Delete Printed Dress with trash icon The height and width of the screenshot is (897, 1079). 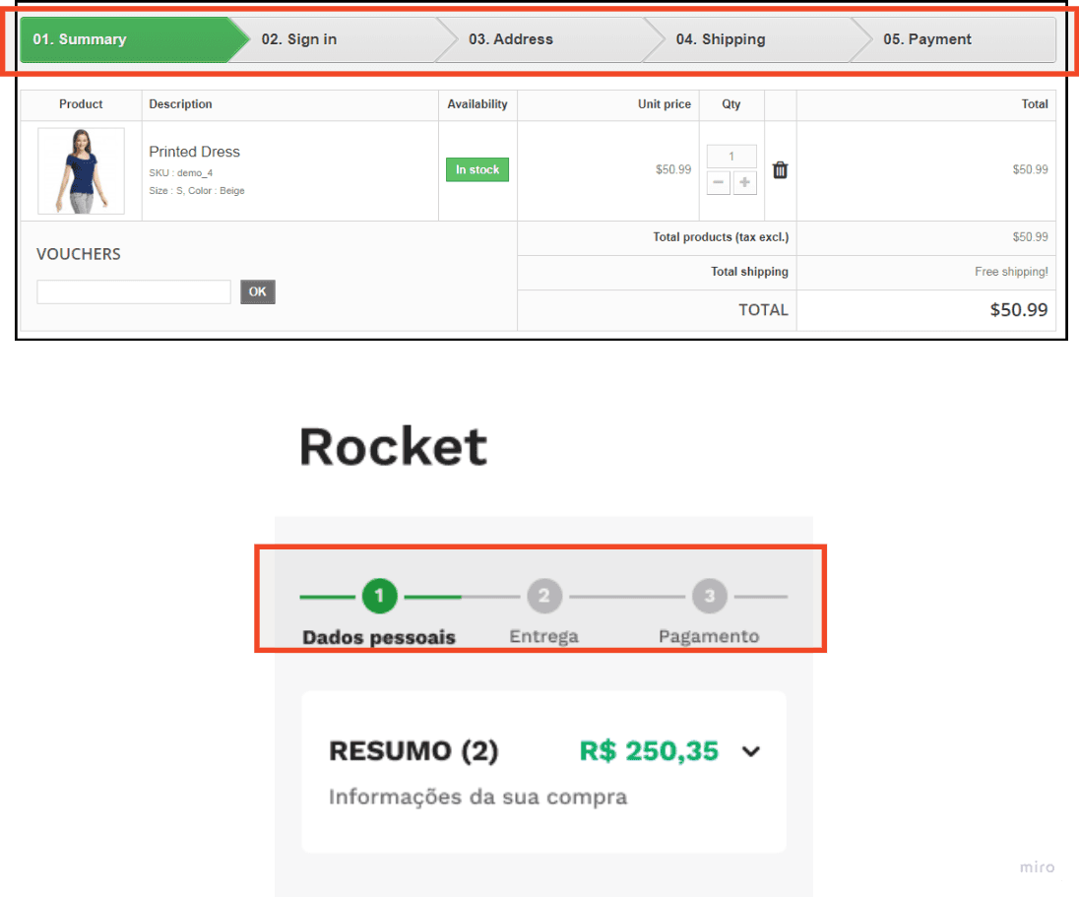[780, 170]
